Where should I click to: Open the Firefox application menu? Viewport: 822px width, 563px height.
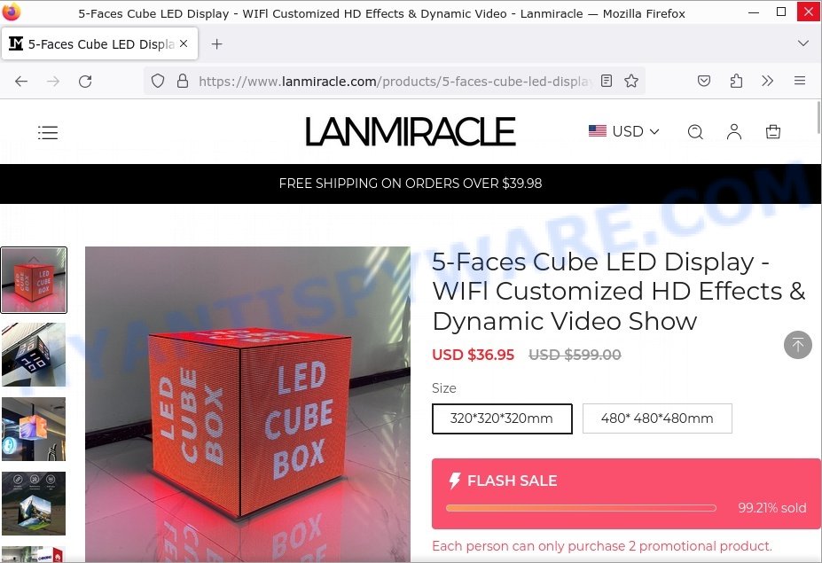pos(800,81)
